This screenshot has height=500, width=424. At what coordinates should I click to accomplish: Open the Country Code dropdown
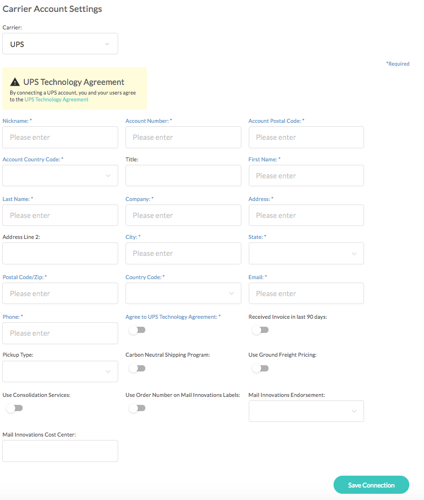point(183,293)
